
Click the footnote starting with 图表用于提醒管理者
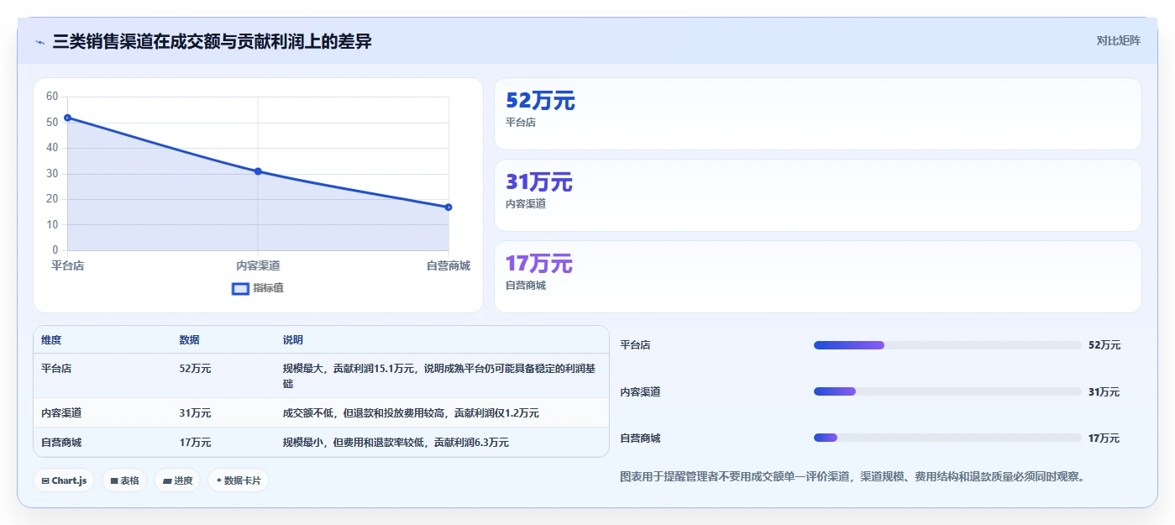(x=854, y=476)
